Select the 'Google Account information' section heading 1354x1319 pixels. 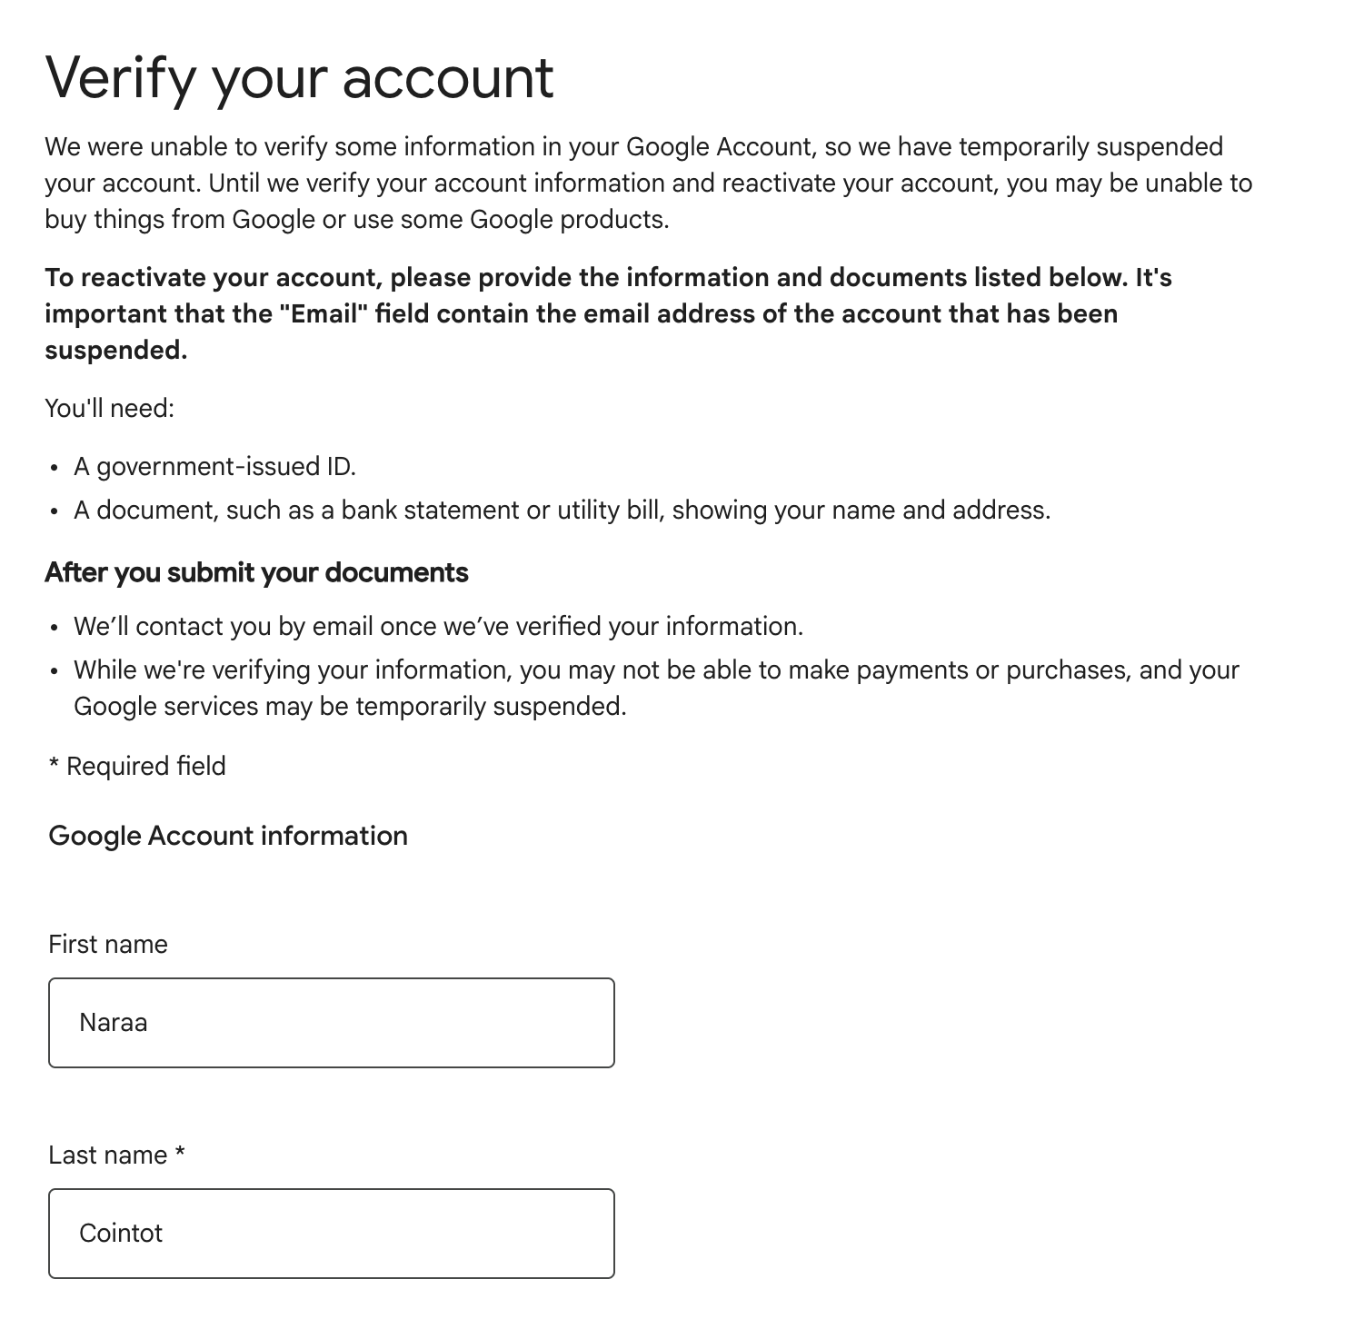[228, 836]
